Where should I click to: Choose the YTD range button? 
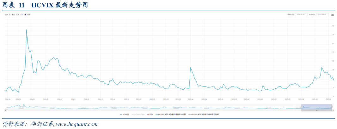(22, 15)
